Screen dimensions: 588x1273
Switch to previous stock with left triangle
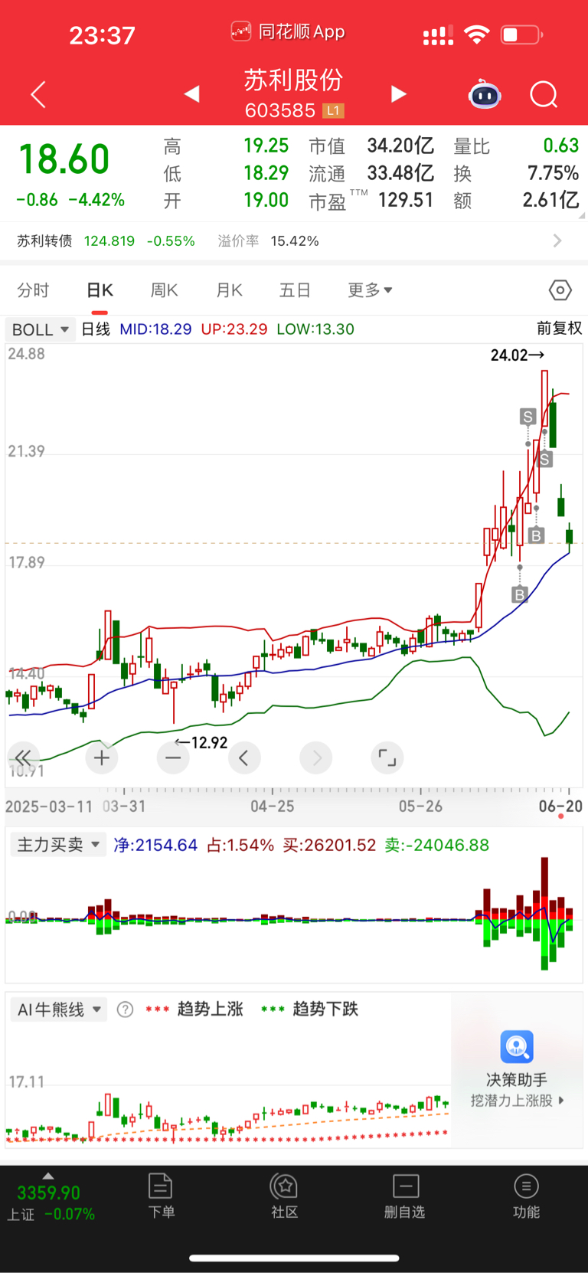click(192, 93)
